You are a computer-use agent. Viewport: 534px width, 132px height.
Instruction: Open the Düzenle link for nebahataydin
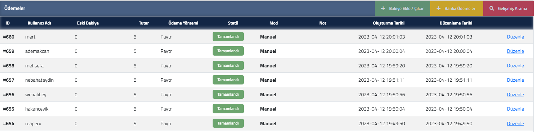pos(515,80)
